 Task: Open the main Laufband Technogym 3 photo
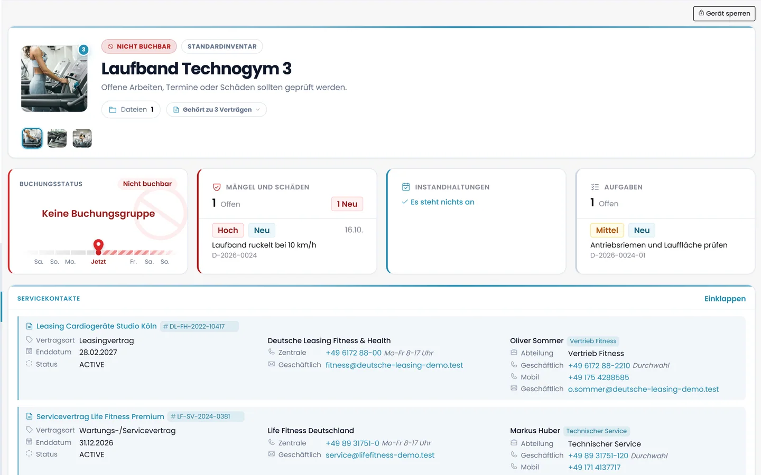tap(54, 79)
